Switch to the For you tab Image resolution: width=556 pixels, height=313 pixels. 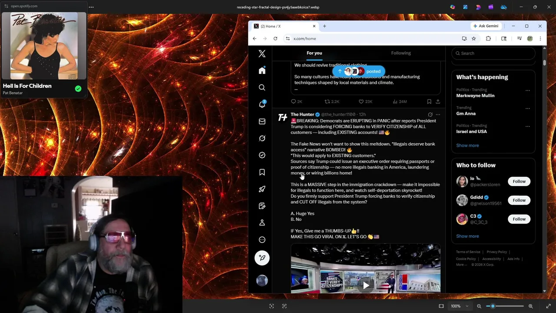coord(314,53)
